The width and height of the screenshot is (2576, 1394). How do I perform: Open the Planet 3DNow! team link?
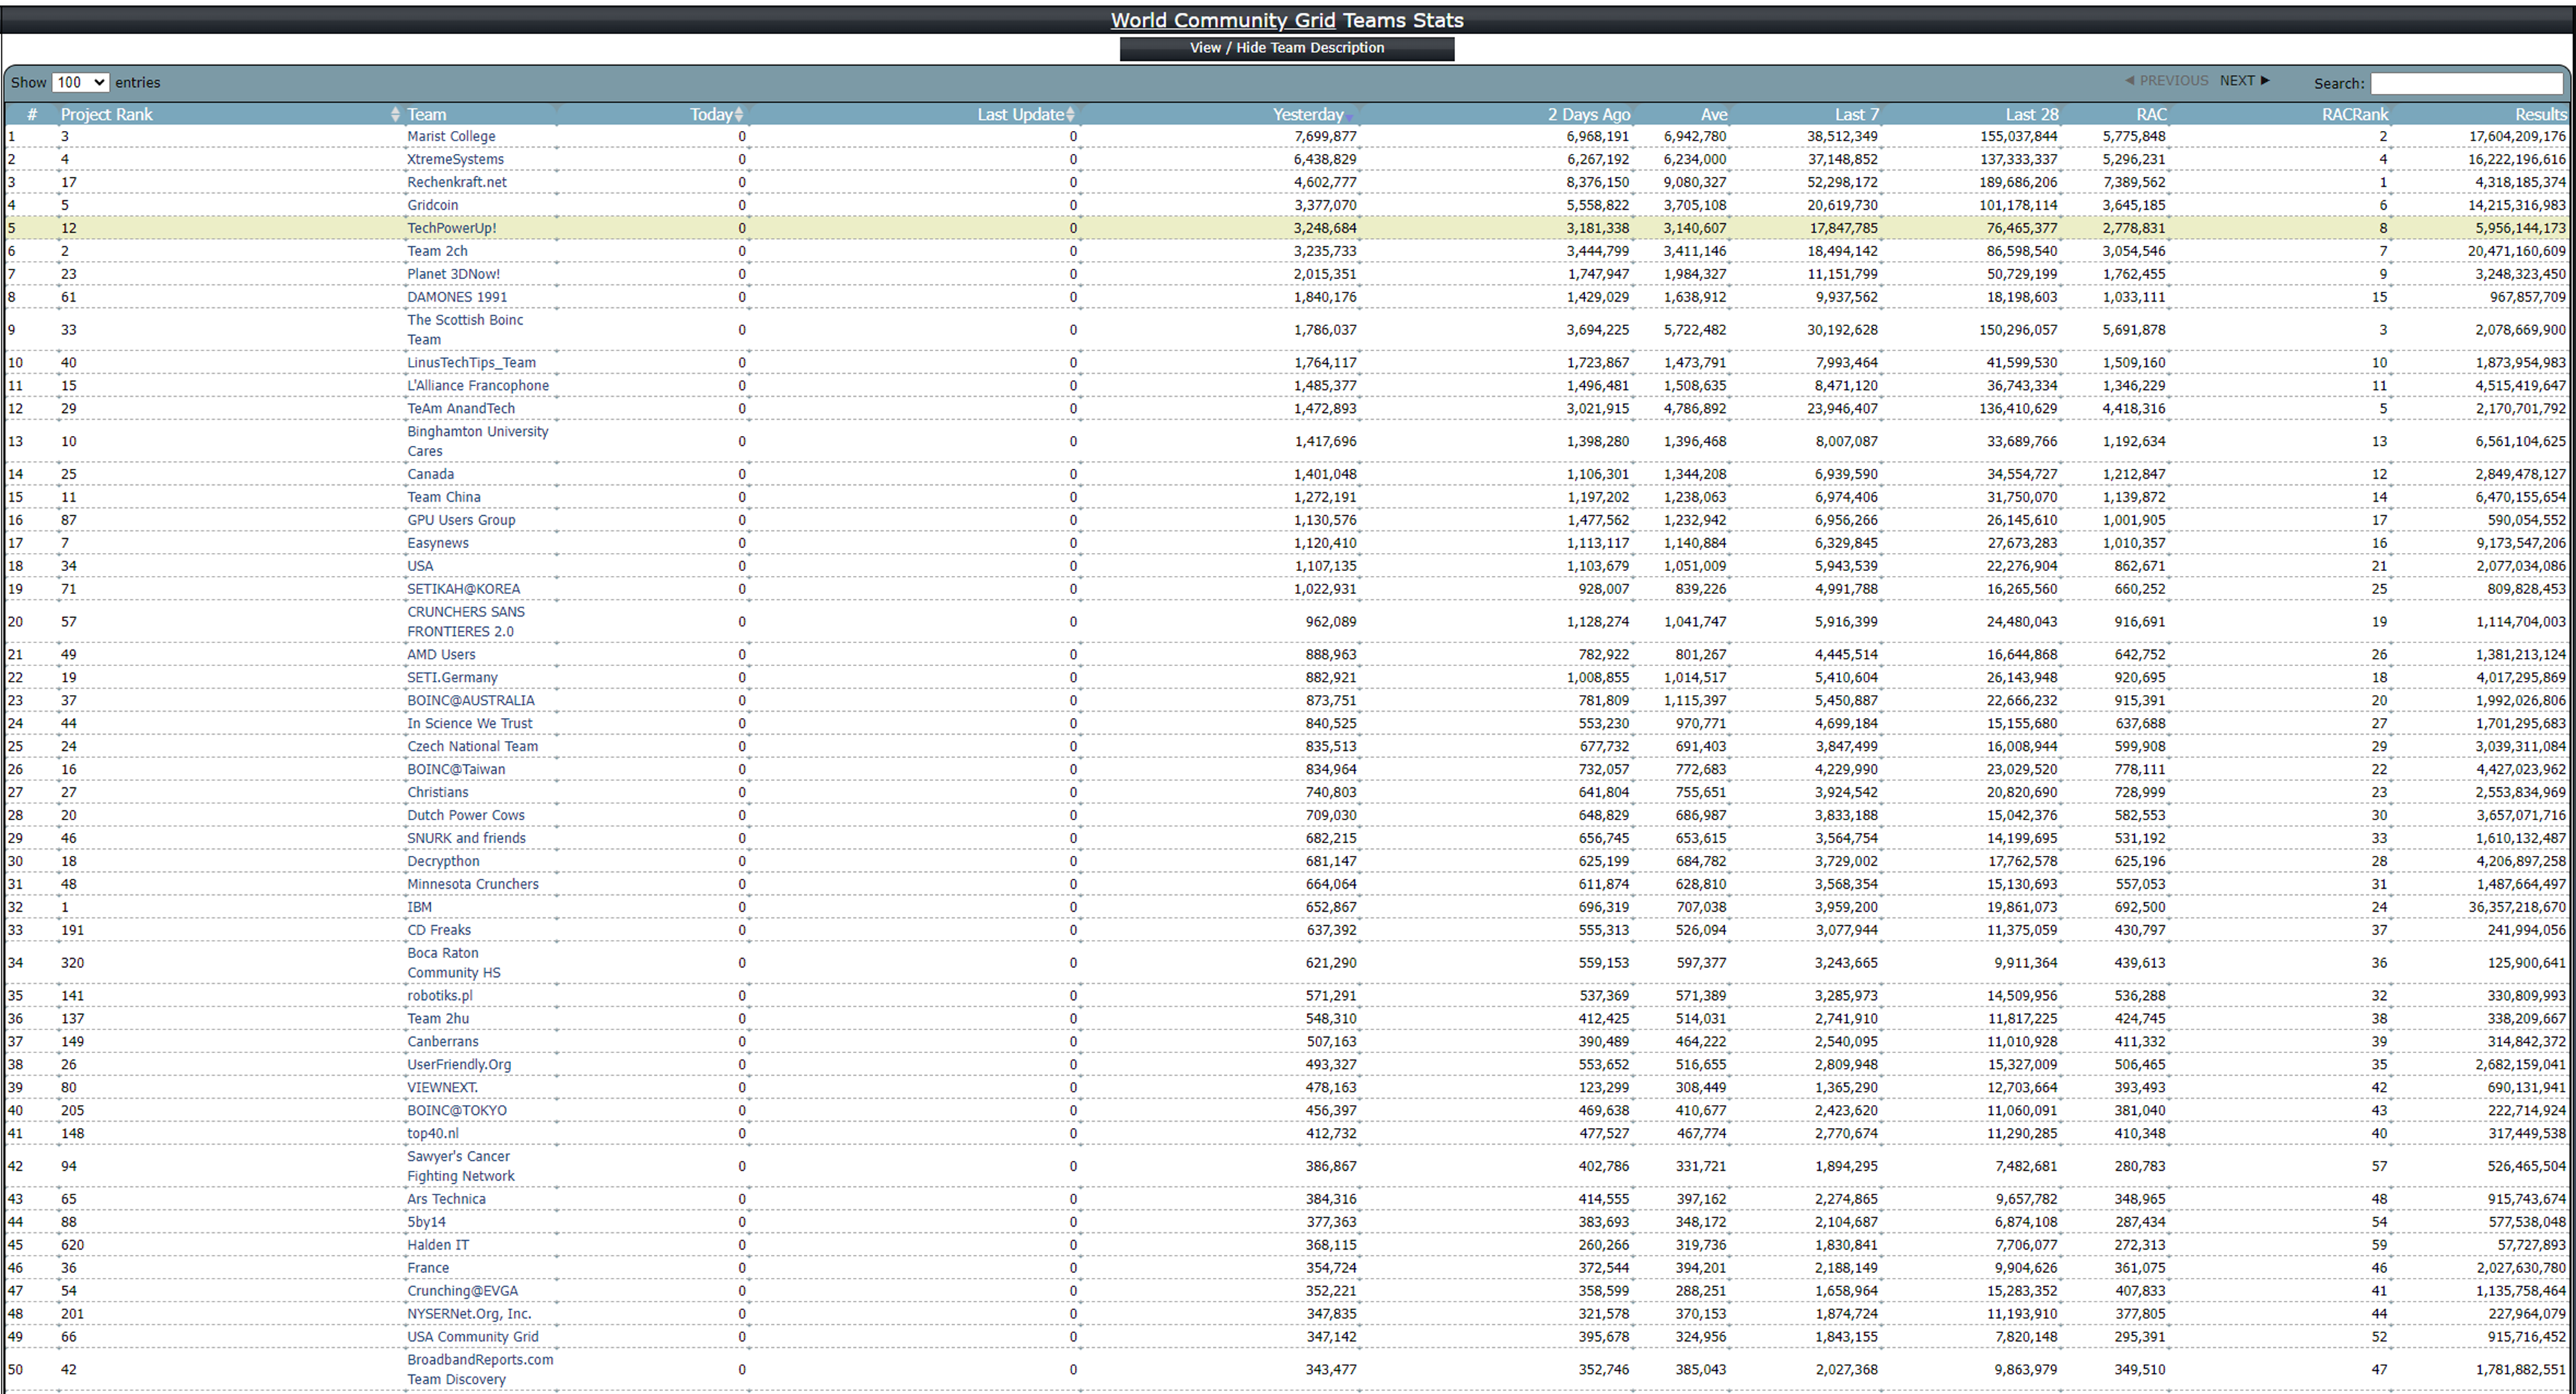click(453, 274)
